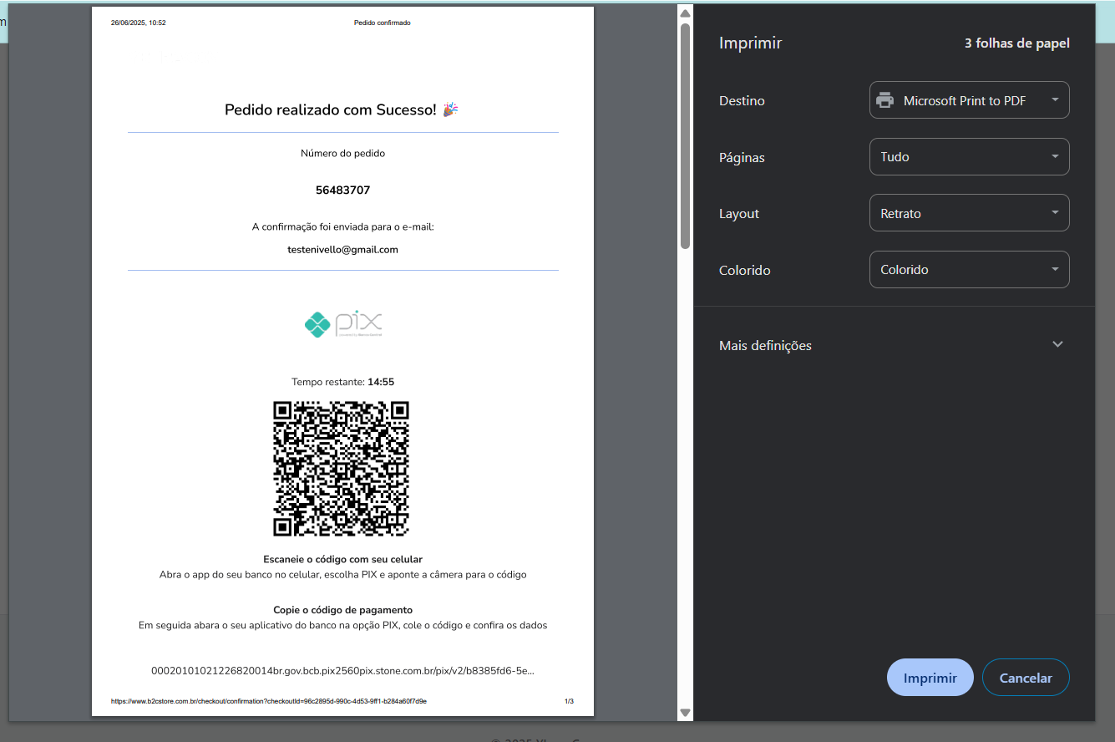Click the preview scrollbar down arrow

(685, 713)
